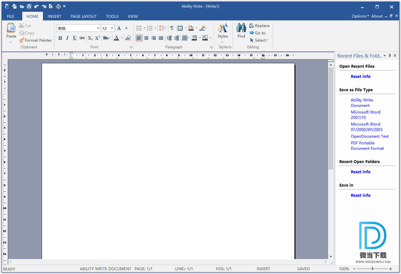Switch to the VIEW tab

tap(133, 16)
